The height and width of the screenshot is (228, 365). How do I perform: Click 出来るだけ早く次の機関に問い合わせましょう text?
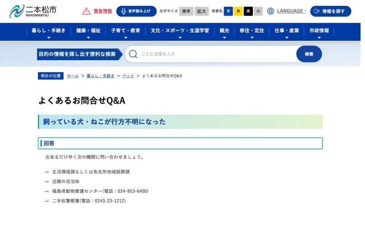coord(95,157)
